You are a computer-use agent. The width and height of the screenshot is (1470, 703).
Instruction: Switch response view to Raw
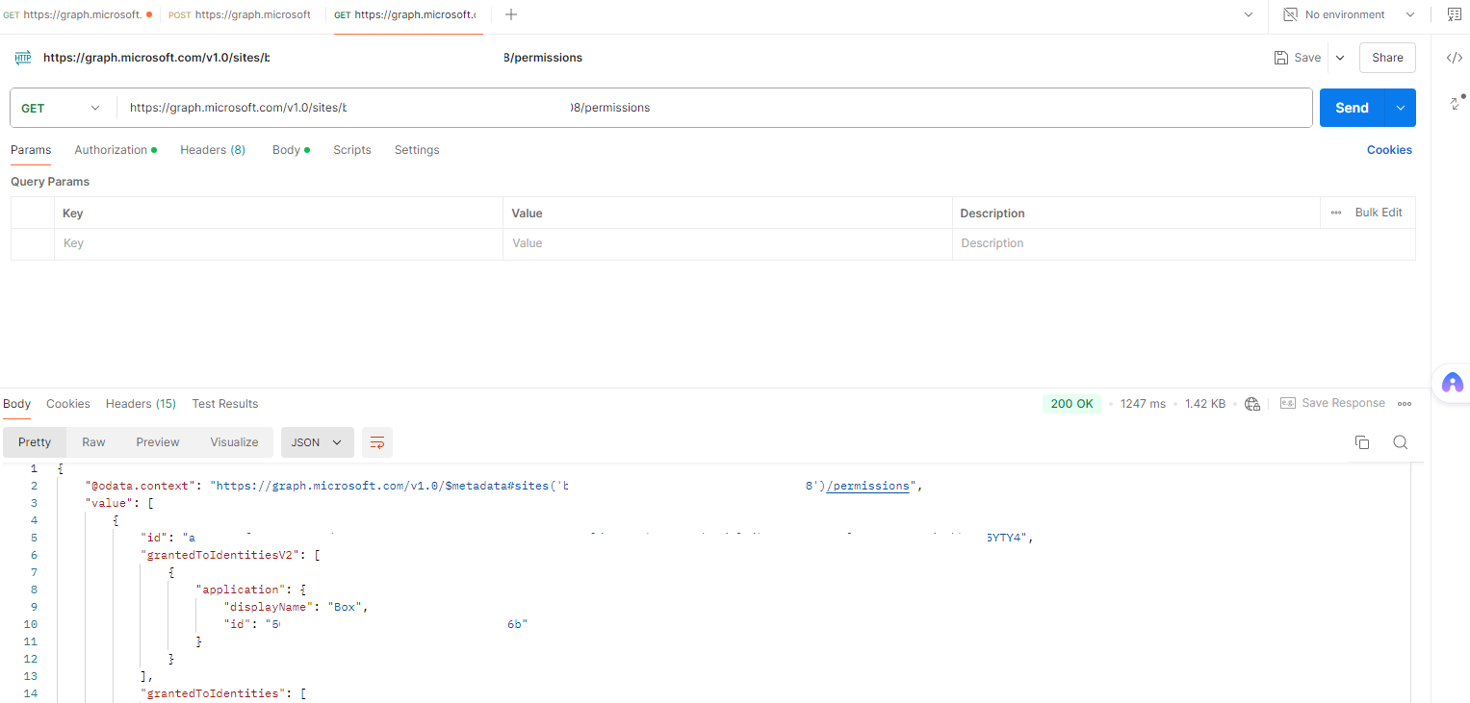pyautogui.click(x=92, y=441)
